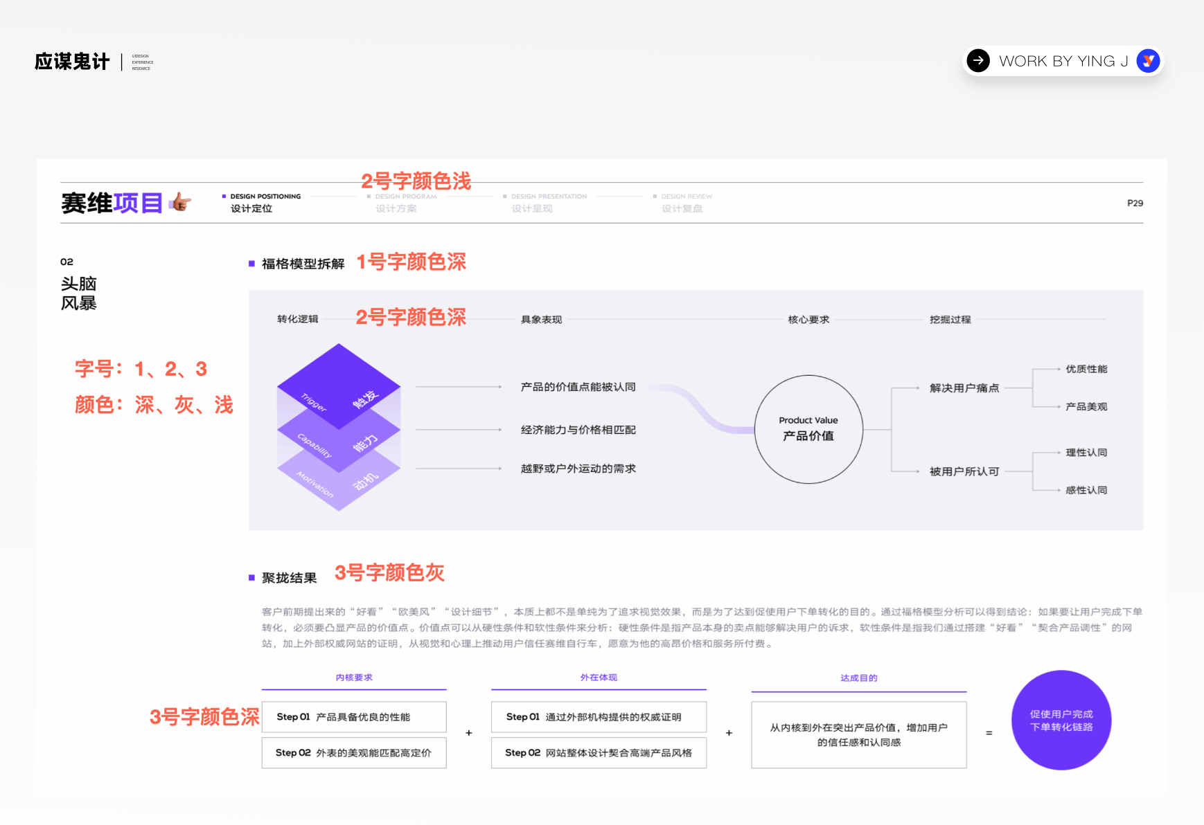Collapse the 挖掘过程 column tree

point(950,319)
